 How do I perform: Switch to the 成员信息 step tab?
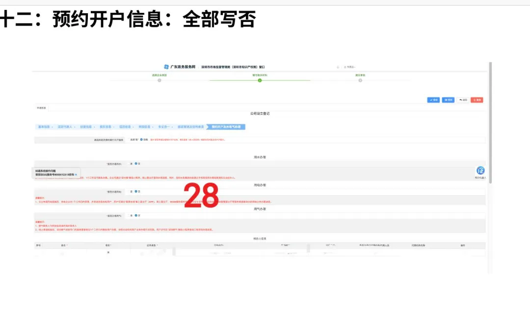pos(125,127)
